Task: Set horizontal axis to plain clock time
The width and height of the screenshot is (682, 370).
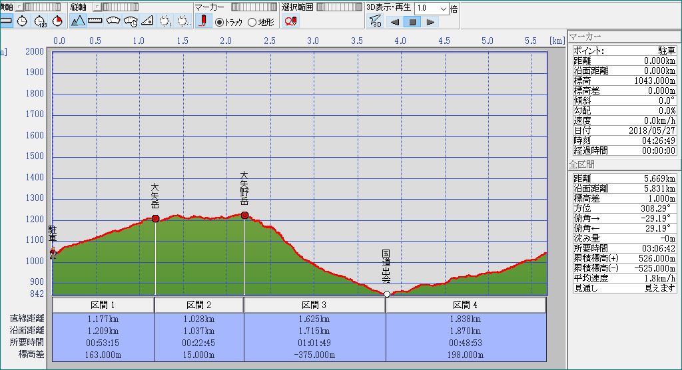Action: pos(22,21)
